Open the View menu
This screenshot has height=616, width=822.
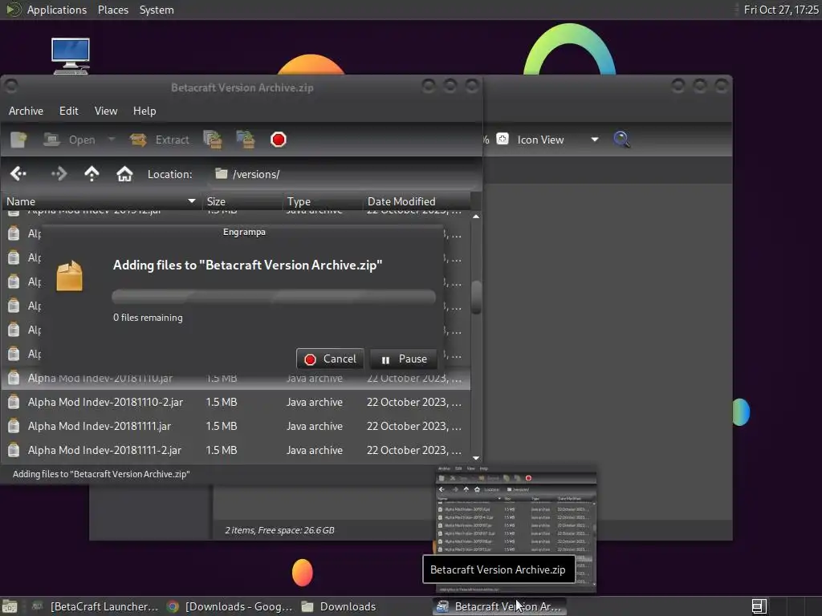coord(106,111)
